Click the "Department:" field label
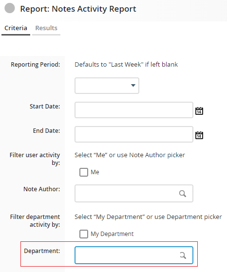 (x=42, y=251)
